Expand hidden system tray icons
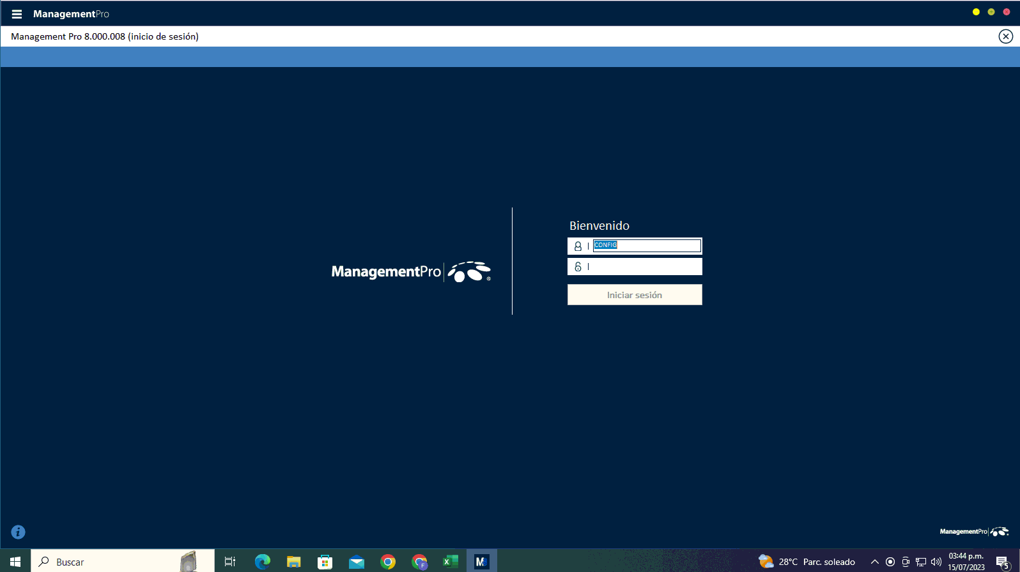This screenshot has height=572, width=1020. 874,562
